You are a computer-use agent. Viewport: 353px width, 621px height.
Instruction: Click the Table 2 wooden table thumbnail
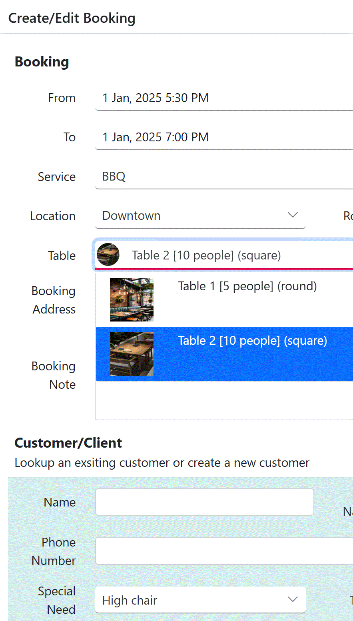(132, 354)
